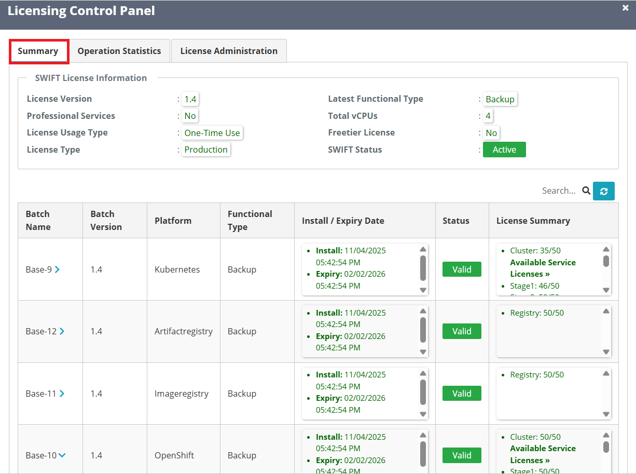Expand the Base-11 batch row chevron
Viewport: 636px width, 474px height.
coord(62,394)
